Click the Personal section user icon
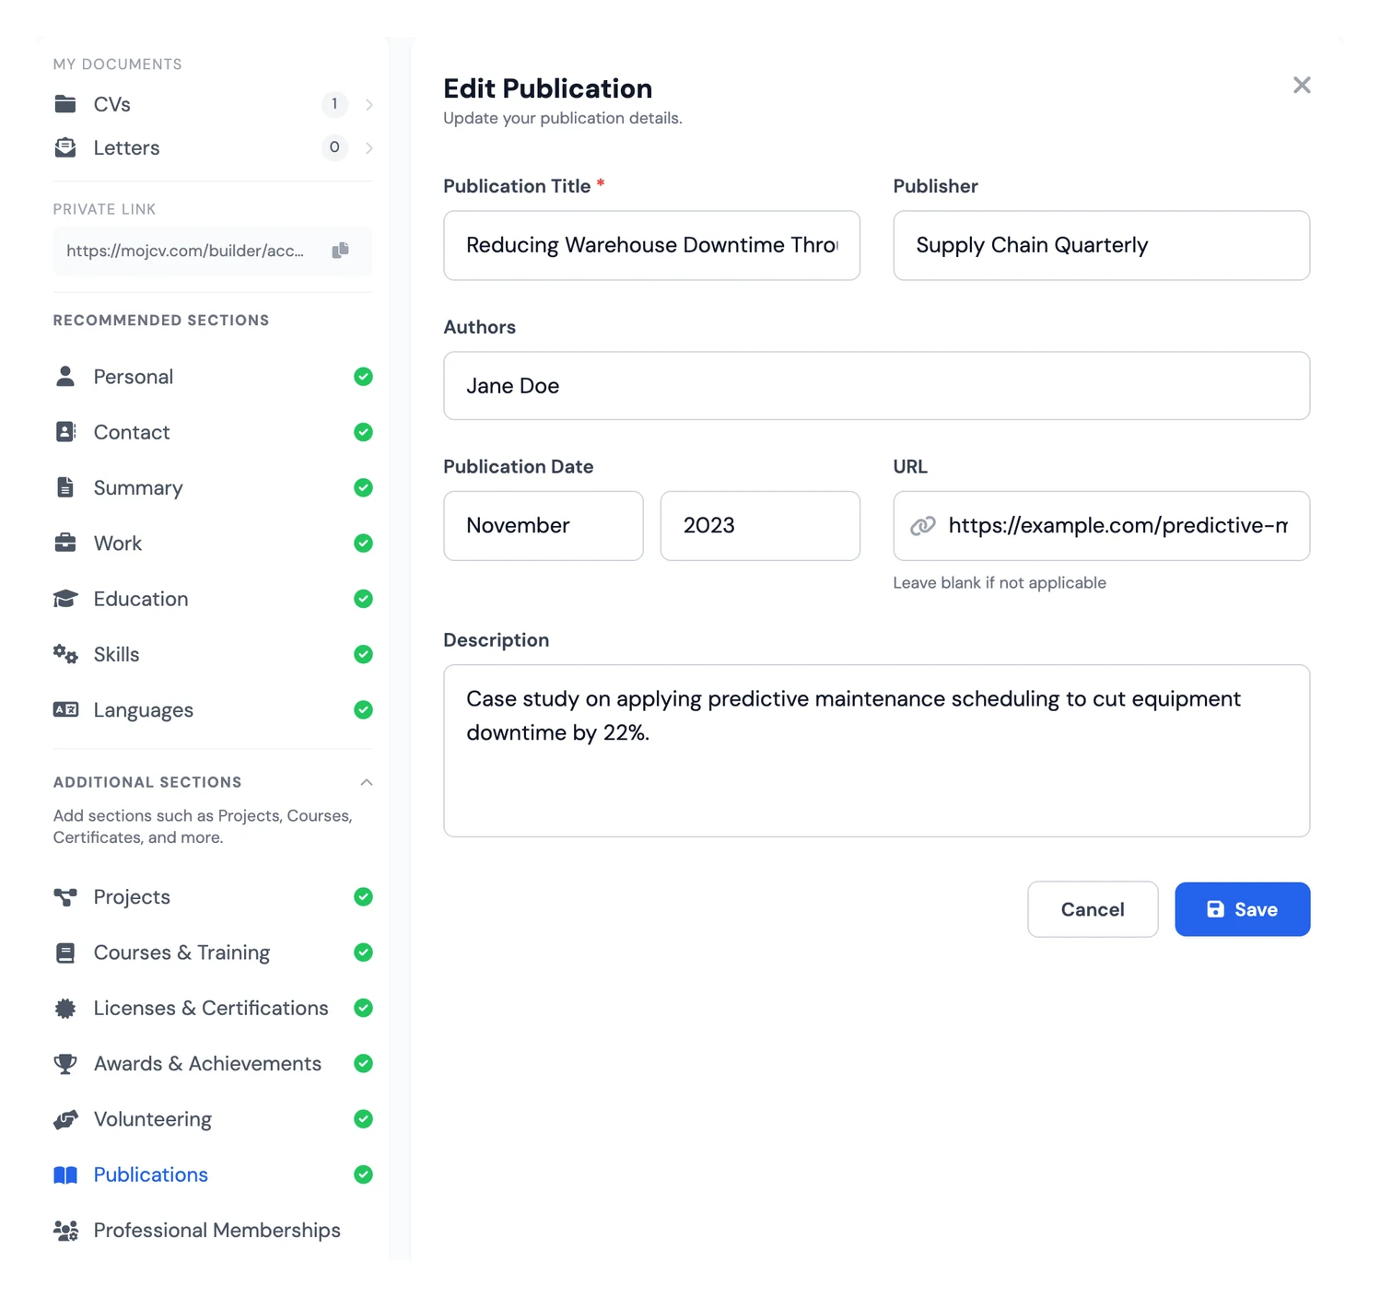Screen dimensions: 1380x1297 pyautogui.click(x=65, y=376)
